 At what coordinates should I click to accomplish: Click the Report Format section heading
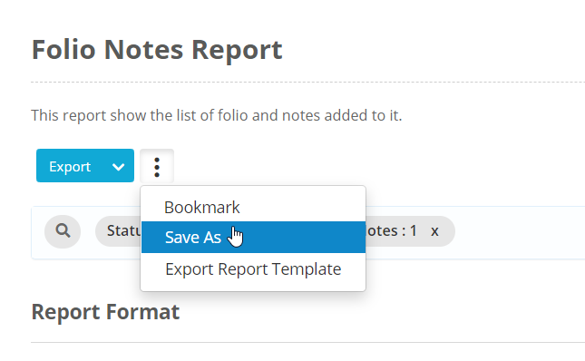point(105,312)
